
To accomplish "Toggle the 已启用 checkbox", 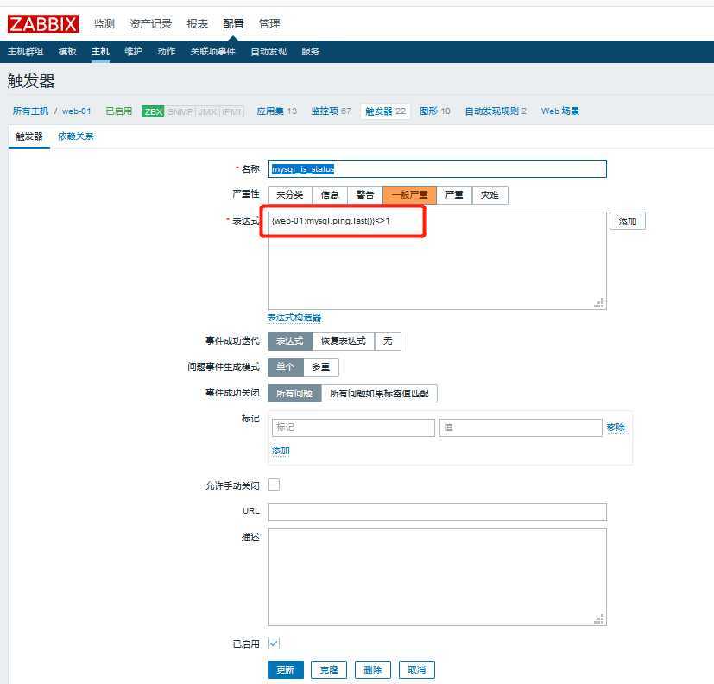I will pyautogui.click(x=274, y=643).
